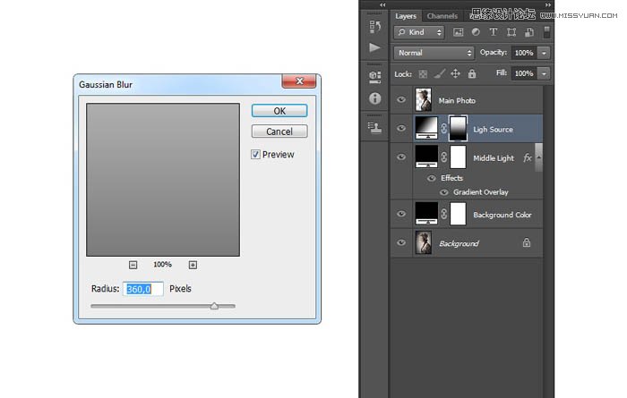
Task: Hide the Main Photo layer
Action: click(401, 100)
